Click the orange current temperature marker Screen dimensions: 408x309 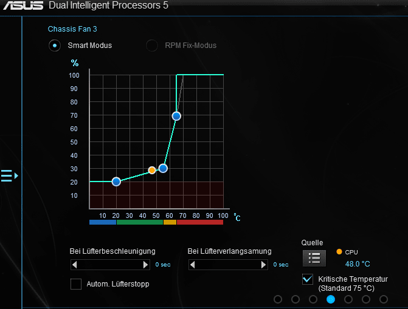coord(152,170)
